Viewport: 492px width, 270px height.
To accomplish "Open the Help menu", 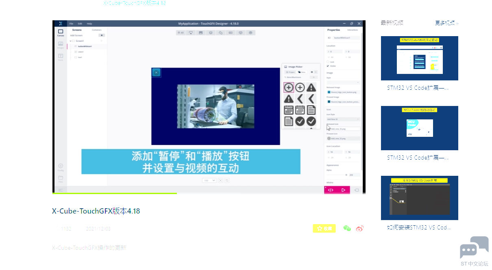I will 89,24.
